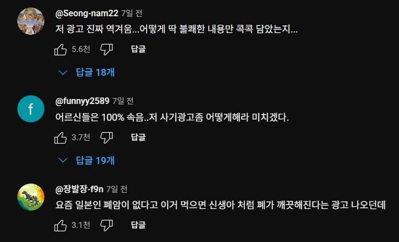The image size is (399, 242).
Task: Like the comment by @funnyy2589
Action: click(61, 138)
